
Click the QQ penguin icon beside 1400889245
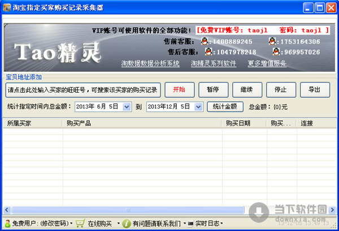click(x=205, y=41)
